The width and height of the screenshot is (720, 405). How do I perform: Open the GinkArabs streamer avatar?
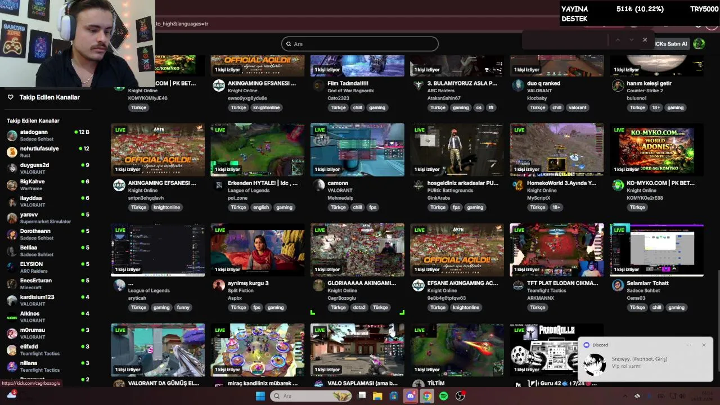pos(418,186)
